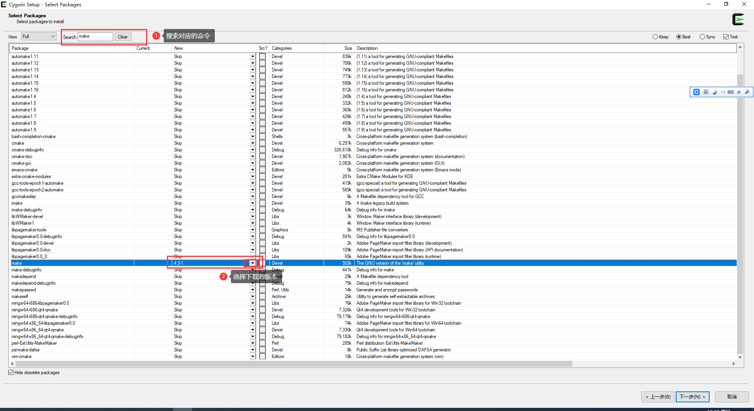The width and height of the screenshot is (754, 411).
Task: Click the scroll down arrow of package list
Action: pyautogui.click(x=740, y=357)
